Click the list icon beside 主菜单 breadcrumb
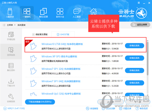The height and width of the screenshot is (111, 152). click(4, 25)
